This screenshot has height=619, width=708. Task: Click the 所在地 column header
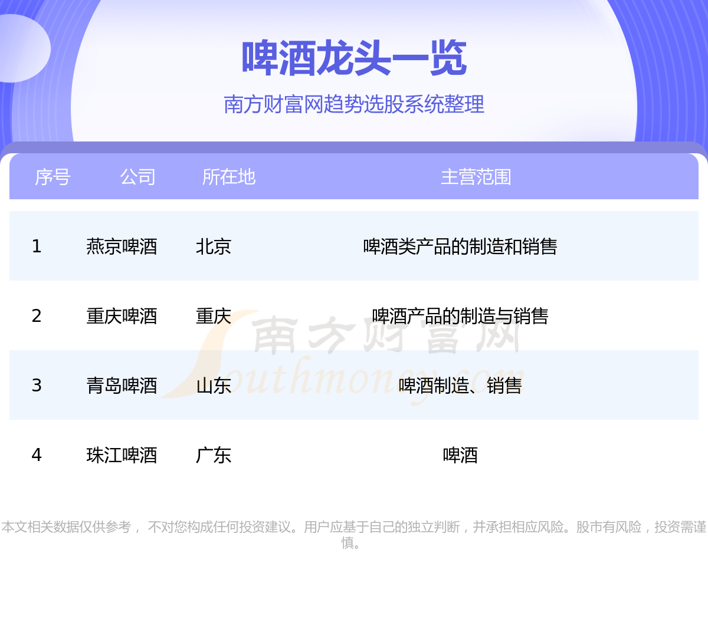pos(228,177)
